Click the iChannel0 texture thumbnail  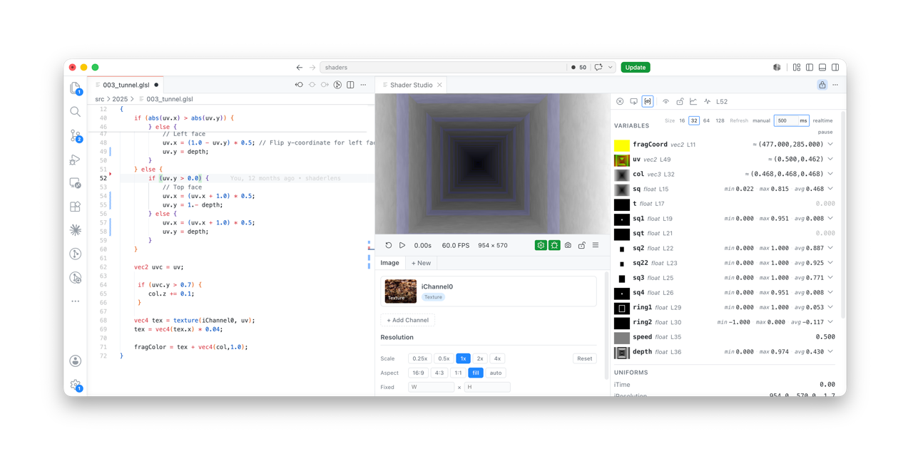tap(401, 291)
